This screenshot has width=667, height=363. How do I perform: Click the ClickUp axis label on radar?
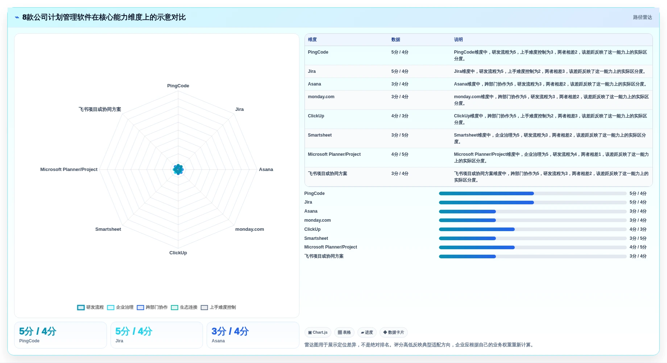coord(178,253)
